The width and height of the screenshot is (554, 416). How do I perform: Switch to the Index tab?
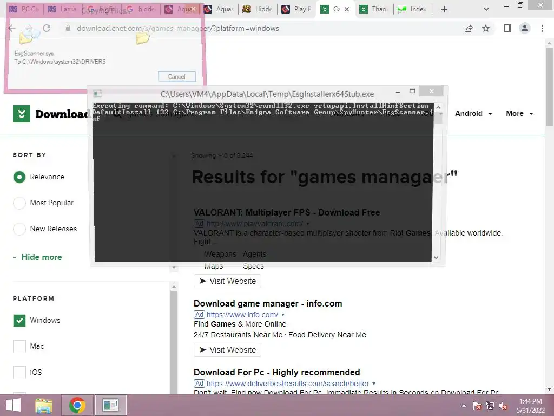[412, 9]
